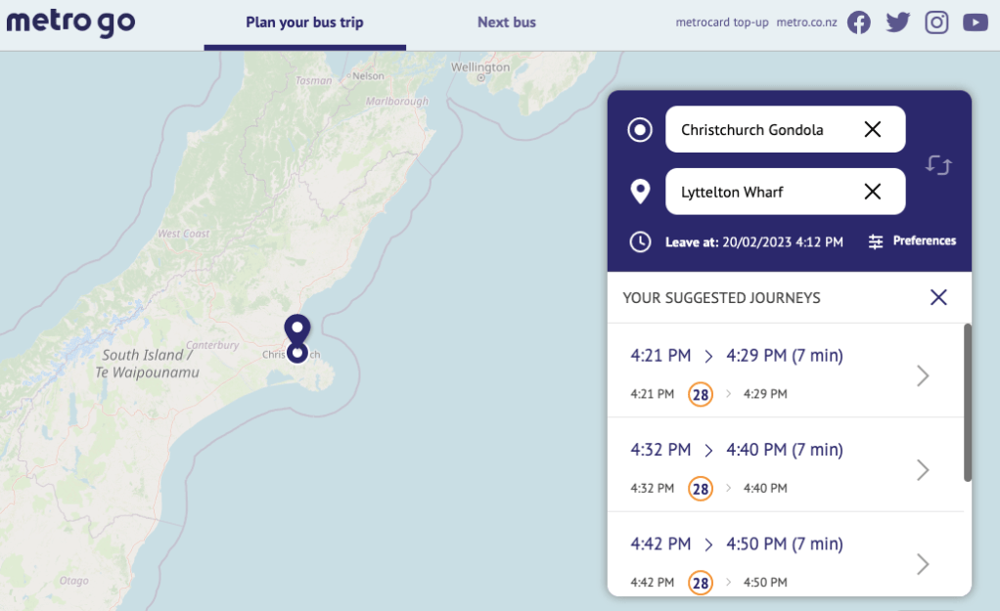Close the suggested journeys panel
The image size is (1000, 611).
pyautogui.click(x=938, y=297)
